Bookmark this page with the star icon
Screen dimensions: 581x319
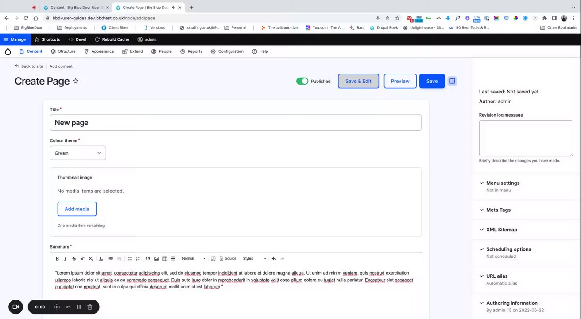pos(397,18)
